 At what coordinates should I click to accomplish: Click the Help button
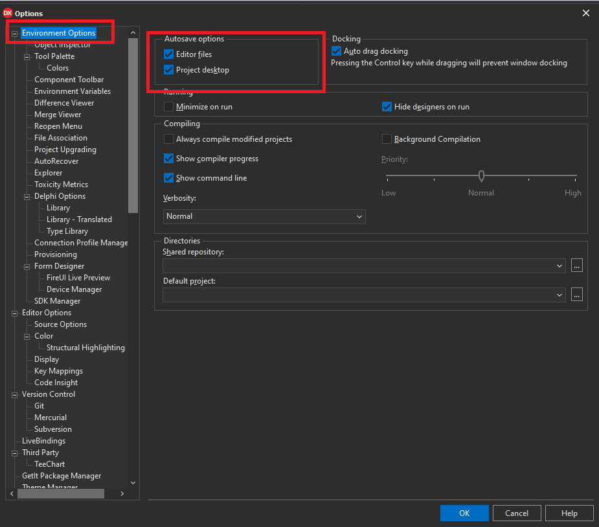point(569,513)
